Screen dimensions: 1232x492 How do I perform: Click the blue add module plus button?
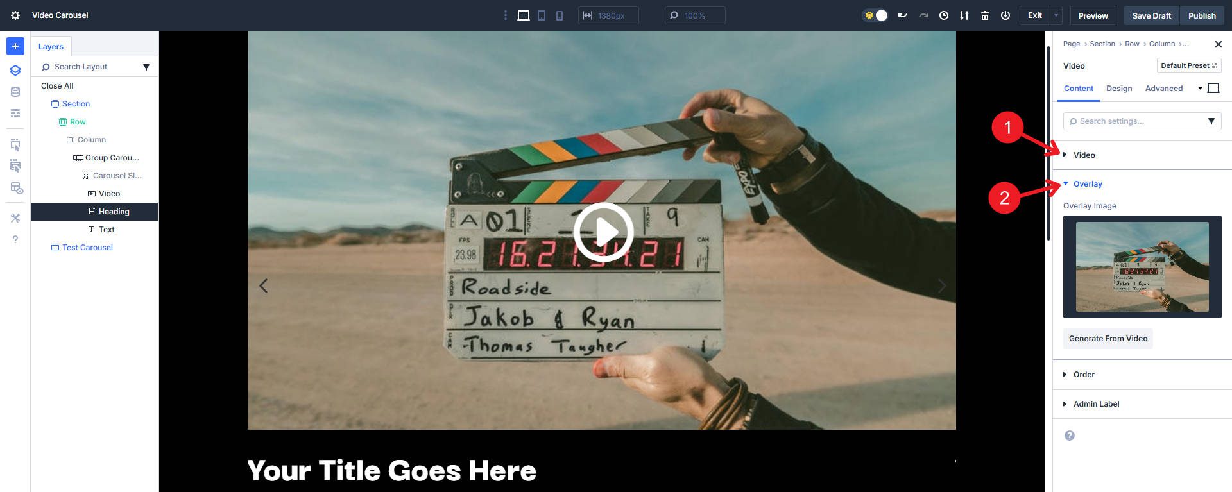click(15, 46)
